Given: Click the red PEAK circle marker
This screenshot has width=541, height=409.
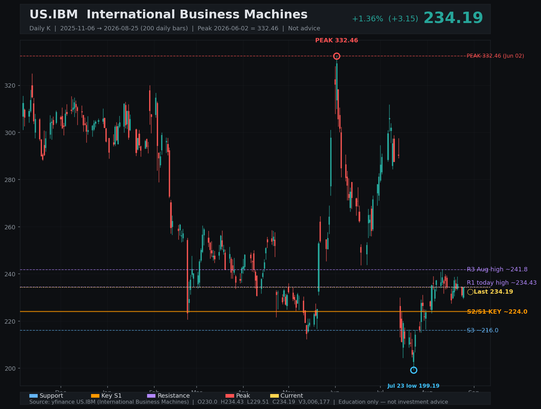Looking at the screenshot, I should (337, 56).
